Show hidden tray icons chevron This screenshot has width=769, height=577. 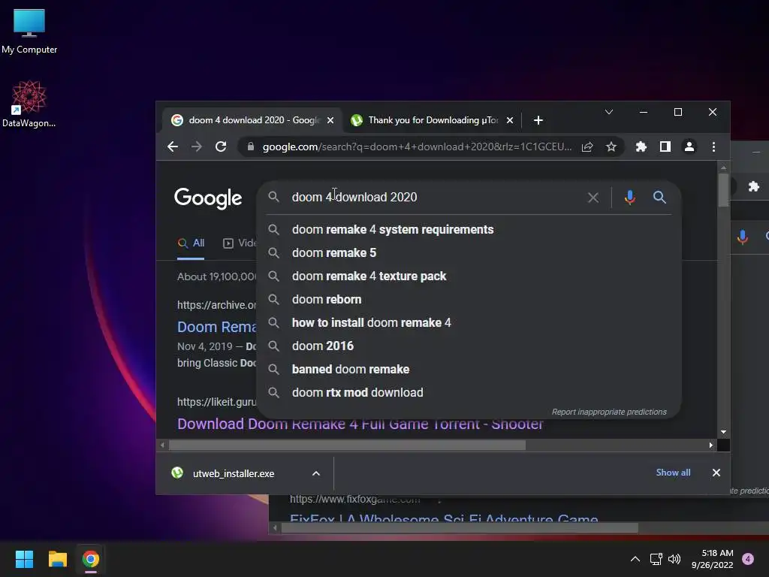[x=635, y=559]
